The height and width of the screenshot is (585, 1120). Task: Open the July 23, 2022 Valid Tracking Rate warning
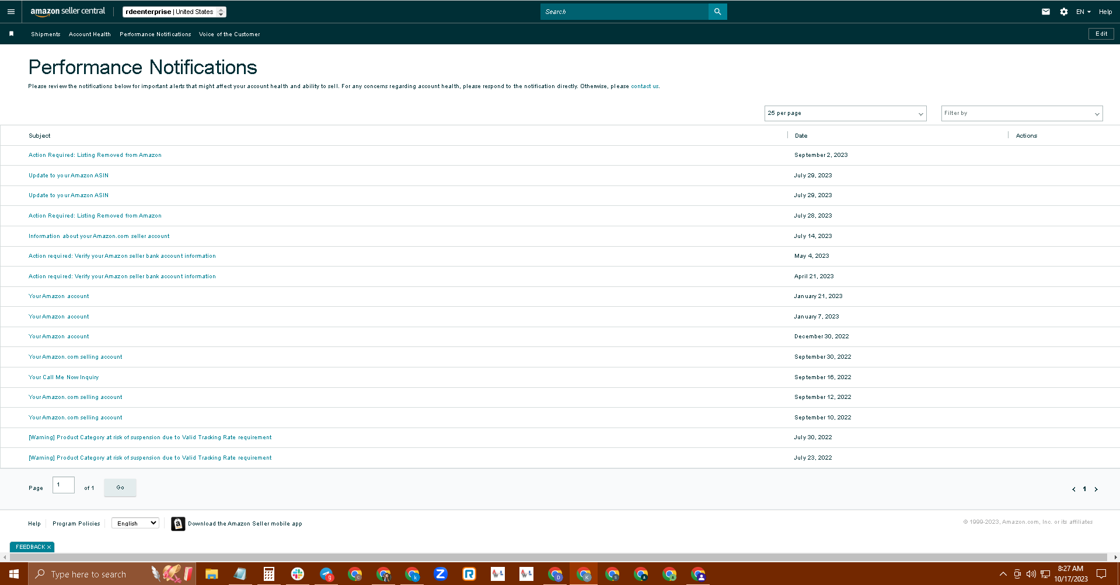(x=150, y=458)
